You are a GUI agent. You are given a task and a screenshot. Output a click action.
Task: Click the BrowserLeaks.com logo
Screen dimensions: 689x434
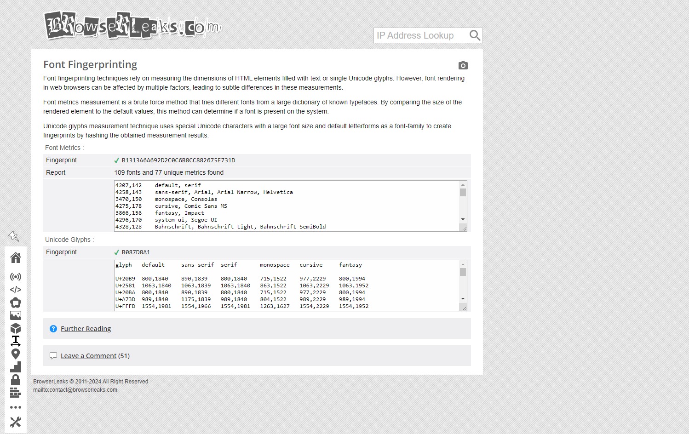click(x=132, y=25)
